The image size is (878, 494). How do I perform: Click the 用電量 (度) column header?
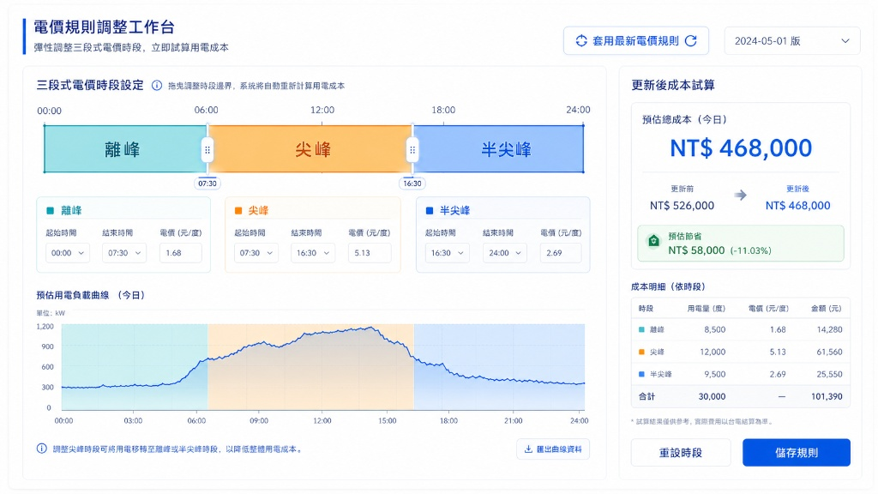point(707,309)
